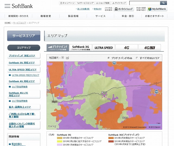Click エリアマップ sidebar button
Viewport: 174px width, 146px height.
pos(24,48)
